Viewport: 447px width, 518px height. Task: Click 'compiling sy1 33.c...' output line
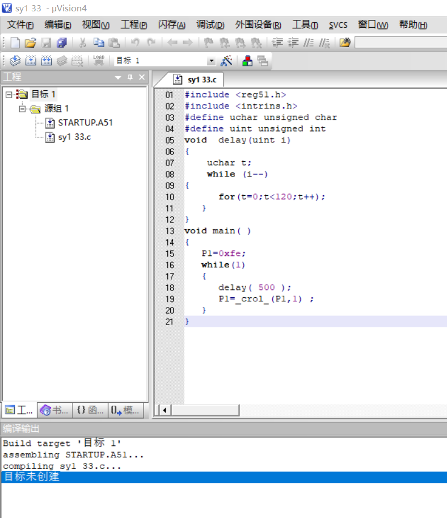(x=62, y=466)
